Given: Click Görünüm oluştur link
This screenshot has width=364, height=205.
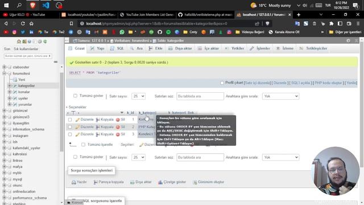Looking at the screenshot, I should 209,182.
